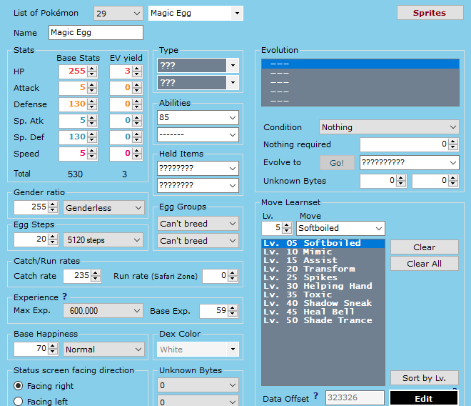Adjust the Attack EV yield stepper

(137, 88)
